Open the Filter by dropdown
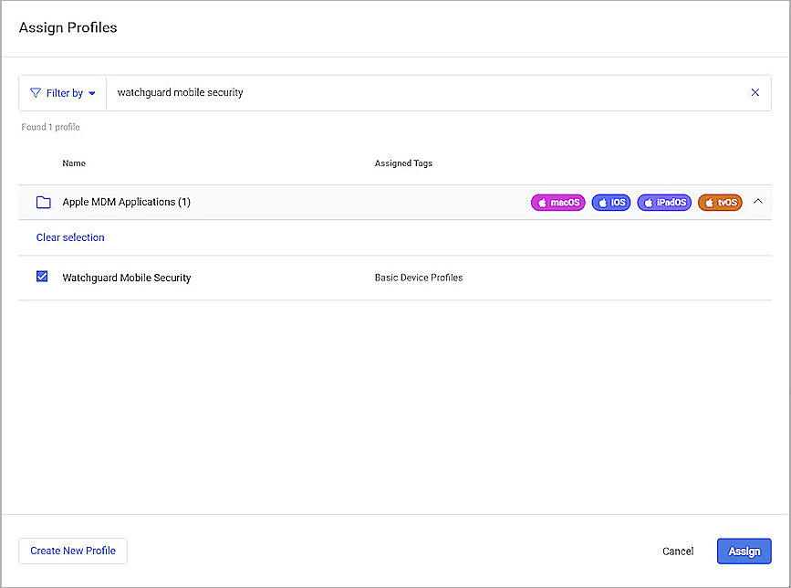The image size is (791, 588). (x=62, y=92)
